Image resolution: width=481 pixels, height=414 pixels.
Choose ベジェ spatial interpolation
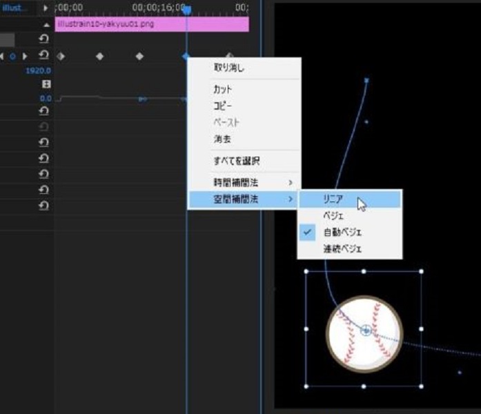click(x=333, y=215)
